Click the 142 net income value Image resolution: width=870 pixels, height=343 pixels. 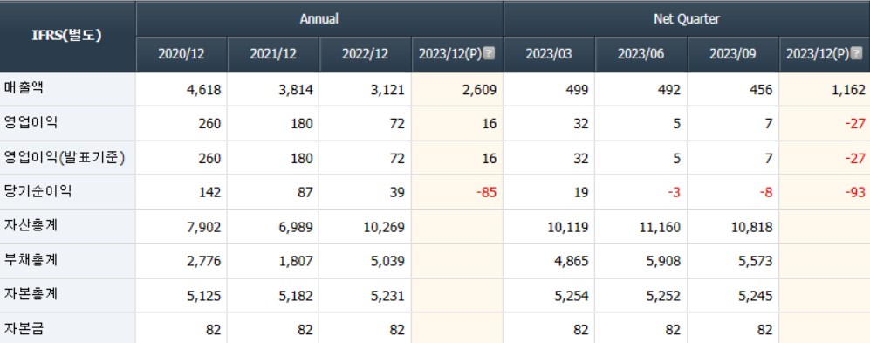point(209,193)
